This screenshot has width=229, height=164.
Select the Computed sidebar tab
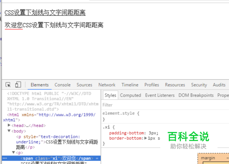point(131,95)
